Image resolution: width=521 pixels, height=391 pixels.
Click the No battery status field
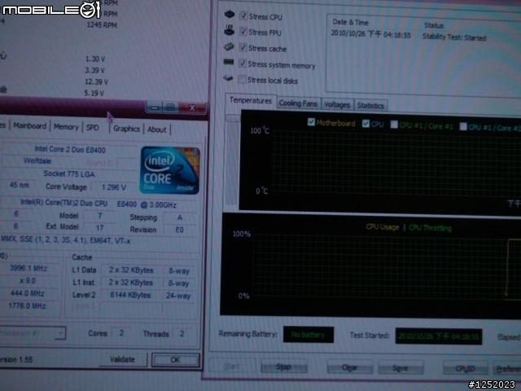pos(308,335)
